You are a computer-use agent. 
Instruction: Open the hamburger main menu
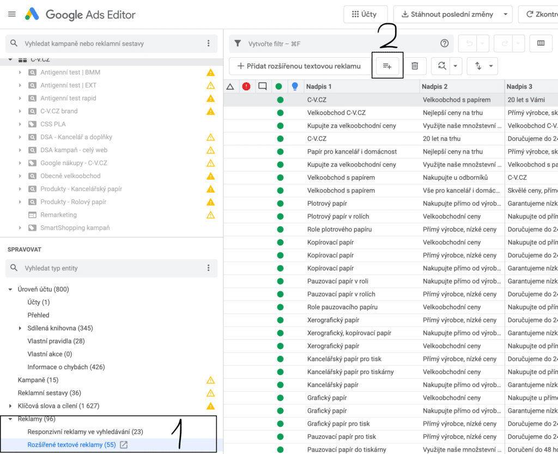(12, 14)
